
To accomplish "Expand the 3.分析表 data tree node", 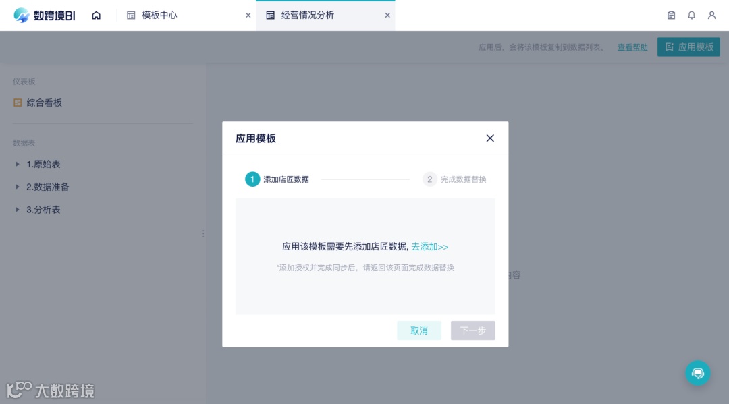I will pos(17,210).
